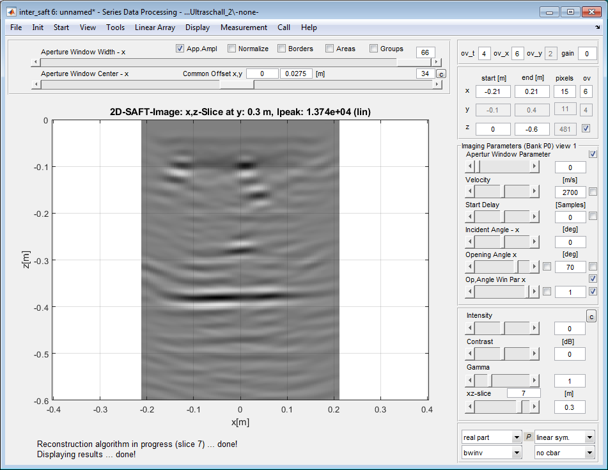Click the Gamma slider track
This screenshot has width=608, height=470.
click(502, 380)
